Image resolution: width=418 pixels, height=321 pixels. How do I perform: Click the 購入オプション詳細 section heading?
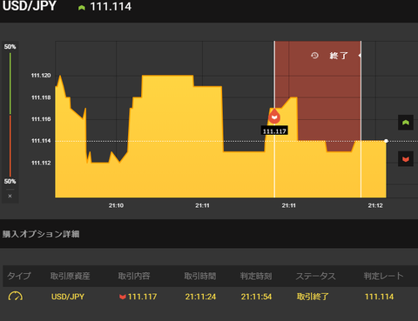(x=41, y=234)
